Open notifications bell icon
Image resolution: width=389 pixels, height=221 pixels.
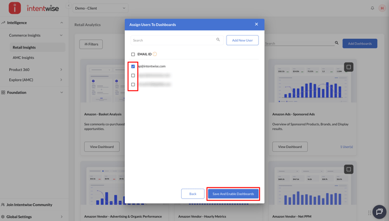coord(372,8)
